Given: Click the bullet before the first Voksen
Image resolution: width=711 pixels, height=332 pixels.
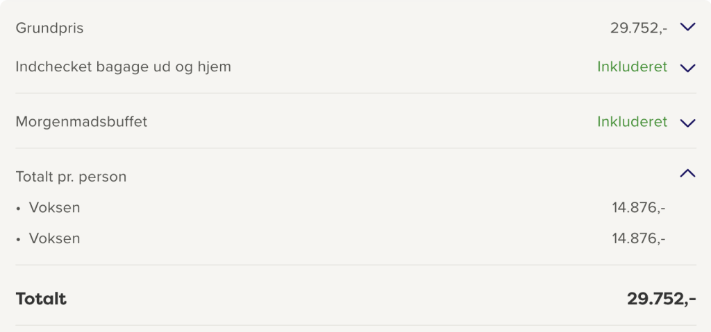Looking at the screenshot, I should click(x=18, y=209).
